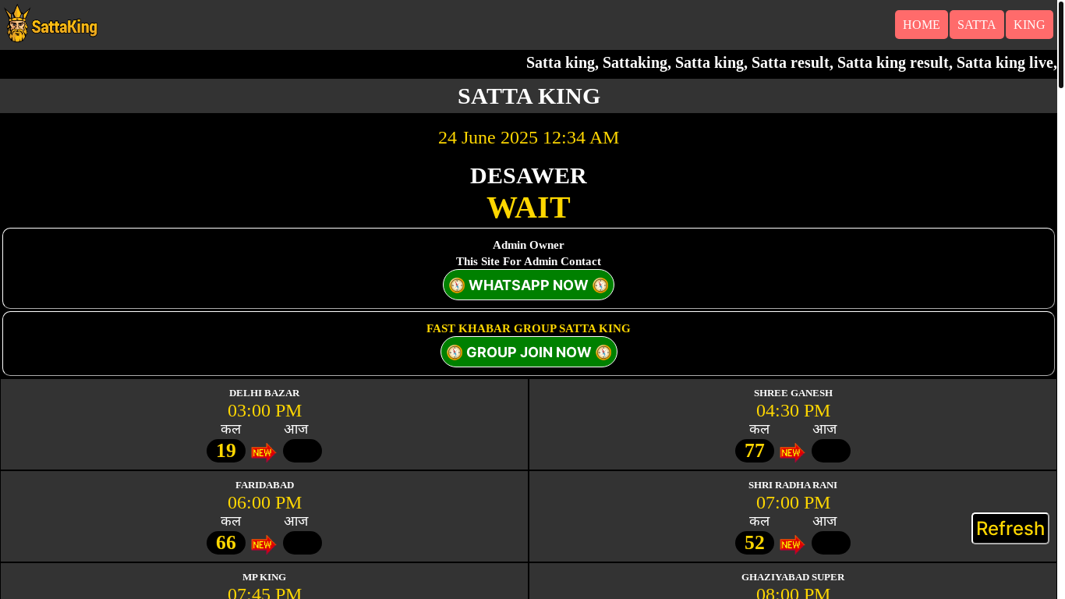The height and width of the screenshot is (599, 1065).
Task: Click the scrolling Satta king marquee text
Action: pyautogui.click(x=791, y=62)
